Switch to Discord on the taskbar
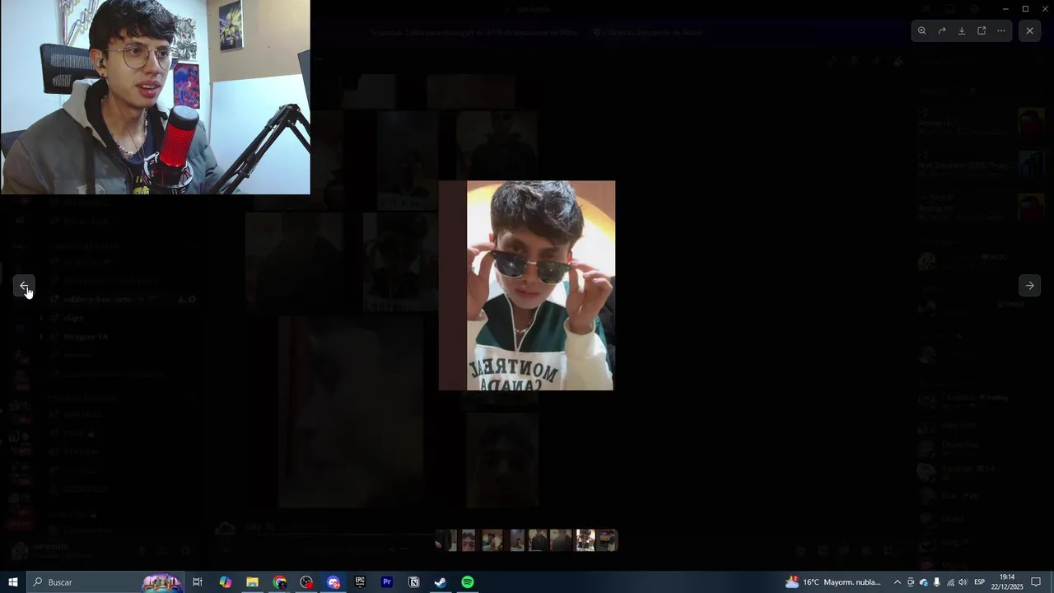 tap(333, 582)
